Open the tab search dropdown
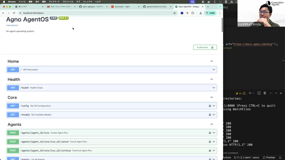This screenshot has height=160, width=285. 220,7
